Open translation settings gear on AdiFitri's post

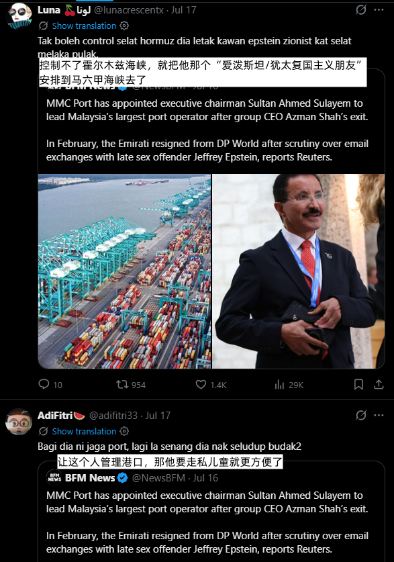124,431
